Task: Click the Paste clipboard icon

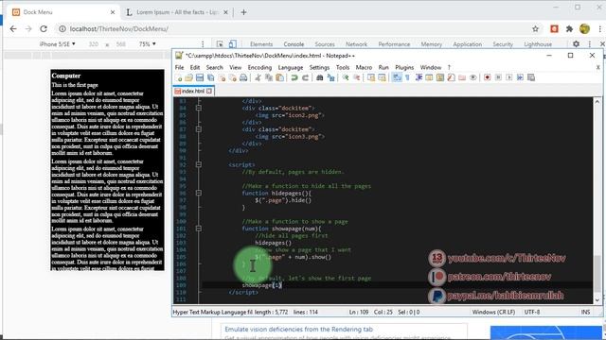Action: coord(279,77)
